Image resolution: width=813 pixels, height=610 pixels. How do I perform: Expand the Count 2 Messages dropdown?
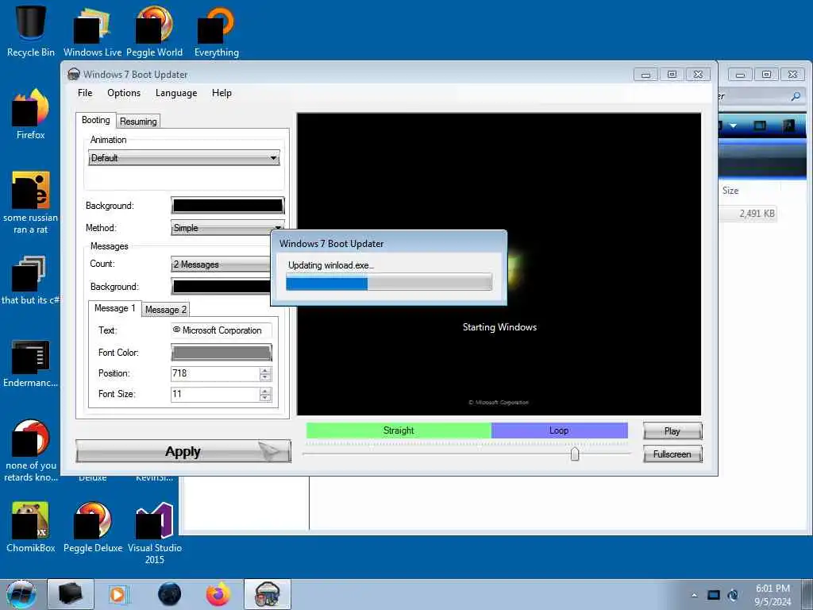[x=222, y=264]
